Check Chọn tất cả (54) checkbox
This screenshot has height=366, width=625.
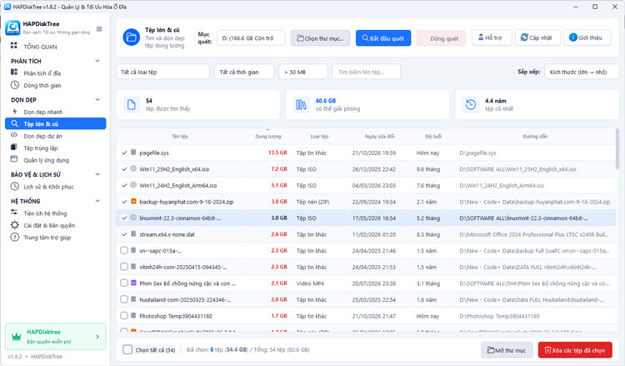(x=127, y=349)
